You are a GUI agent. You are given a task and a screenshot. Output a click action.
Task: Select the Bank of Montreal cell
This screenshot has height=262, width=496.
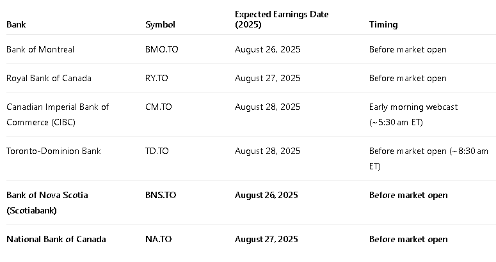pos(40,49)
